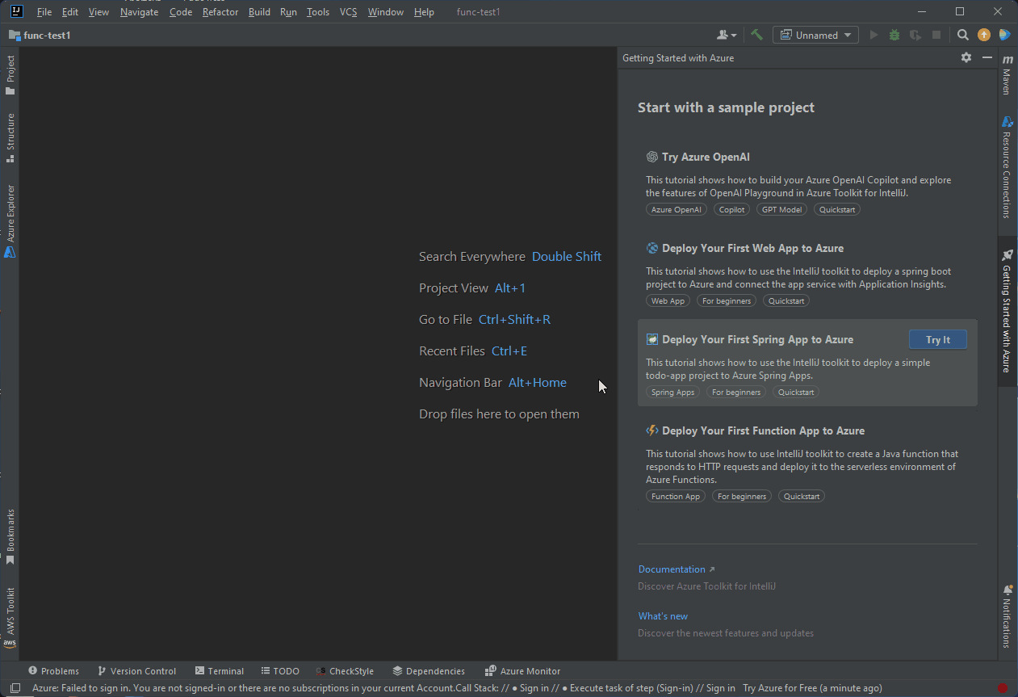This screenshot has height=697, width=1018.
Task: Toggle tool window bars icon in status bar
Action: 15,688
